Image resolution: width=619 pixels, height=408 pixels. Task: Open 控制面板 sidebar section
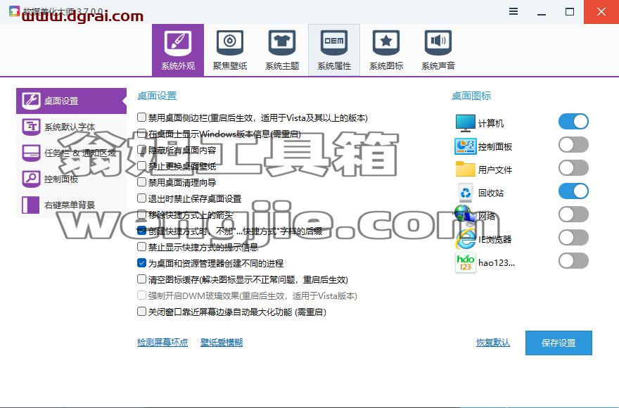(x=71, y=179)
